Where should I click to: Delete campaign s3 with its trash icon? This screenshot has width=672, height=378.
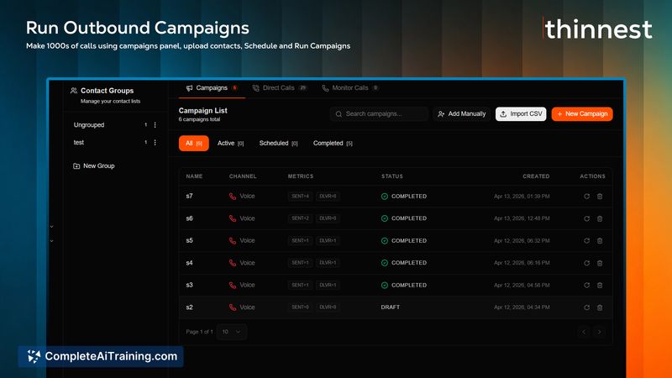click(600, 285)
